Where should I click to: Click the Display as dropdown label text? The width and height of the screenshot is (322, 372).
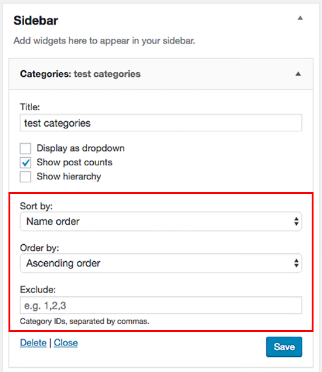tap(80, 148)
